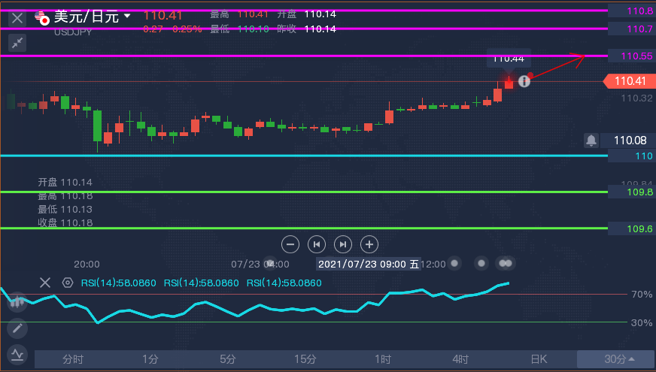
Task: Select the pencil drawing tool
Action: (17, 328)
